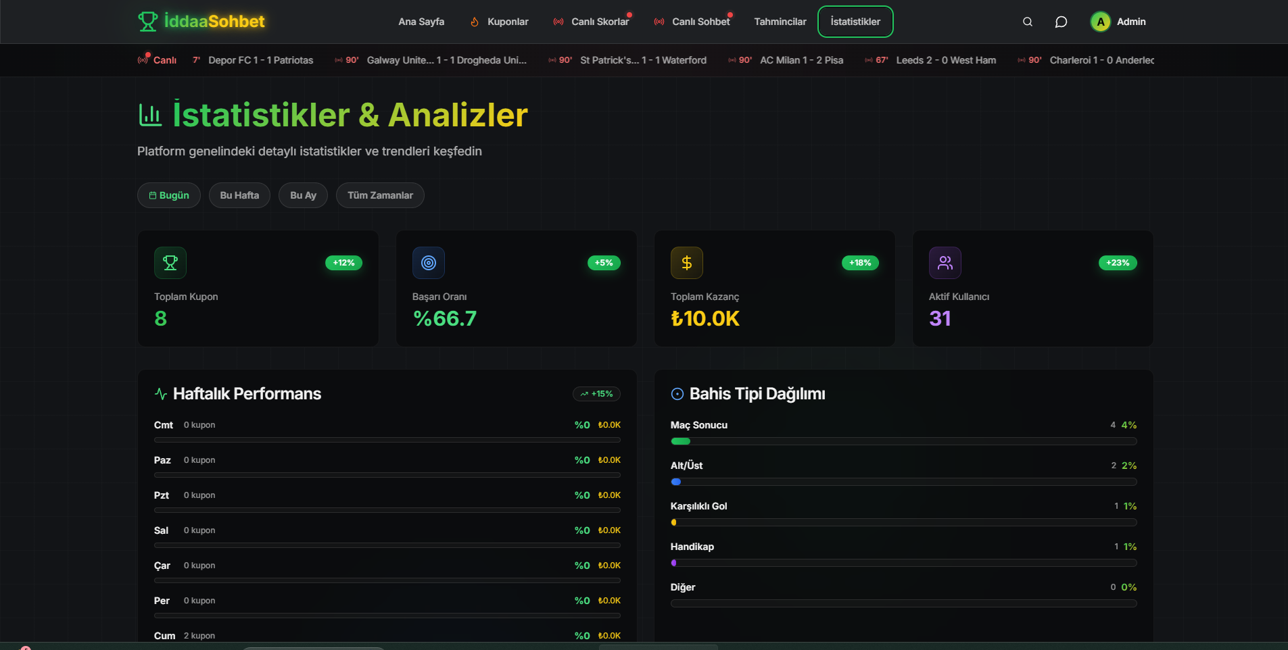Open the search magnifier icon

1027,22
